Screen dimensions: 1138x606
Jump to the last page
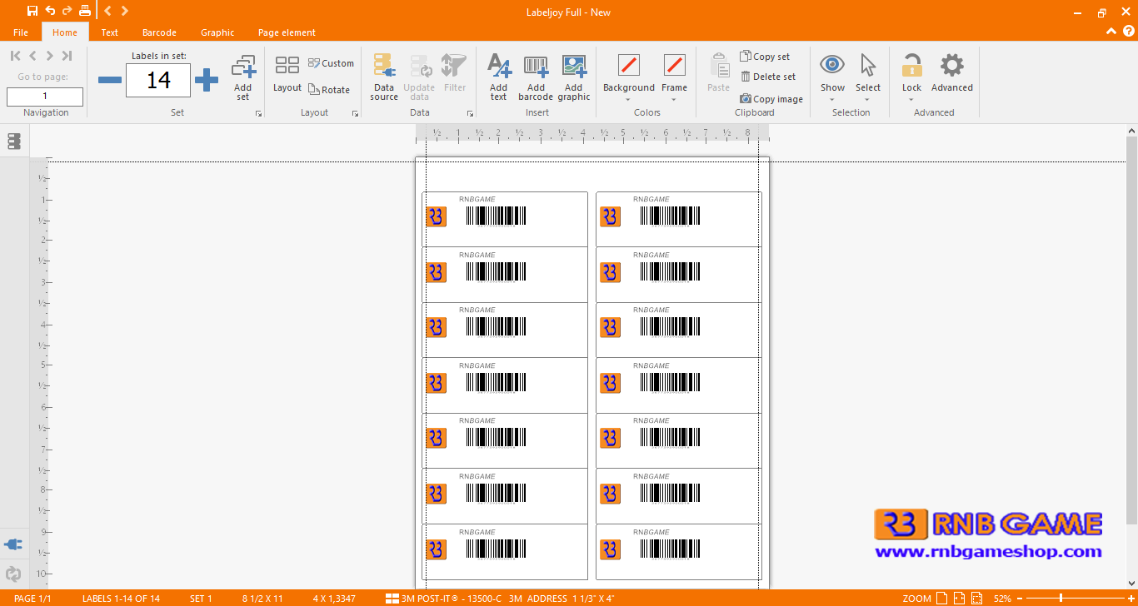[67, 56]
